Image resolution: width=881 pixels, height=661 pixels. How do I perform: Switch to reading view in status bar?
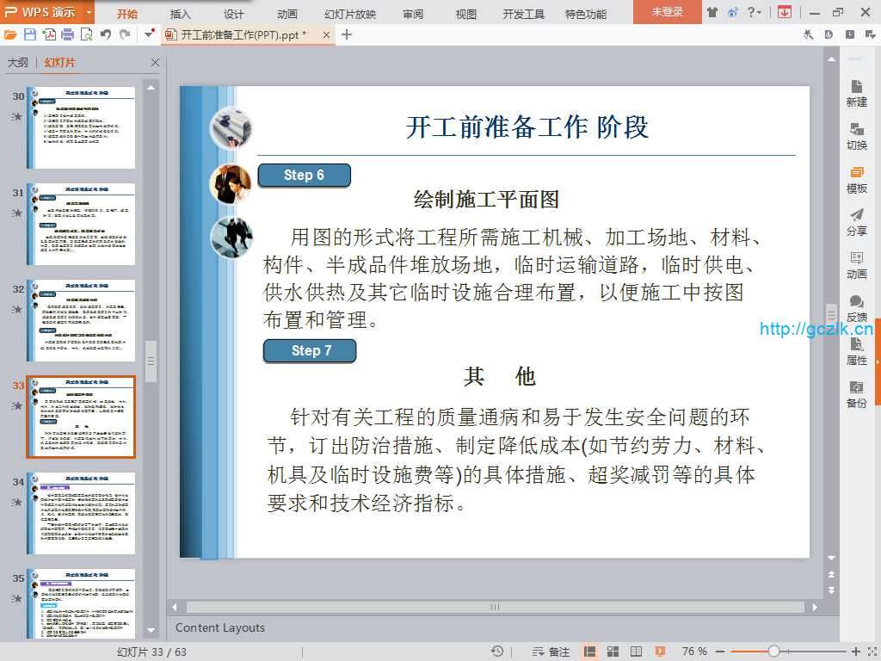(x=635, y=652)
